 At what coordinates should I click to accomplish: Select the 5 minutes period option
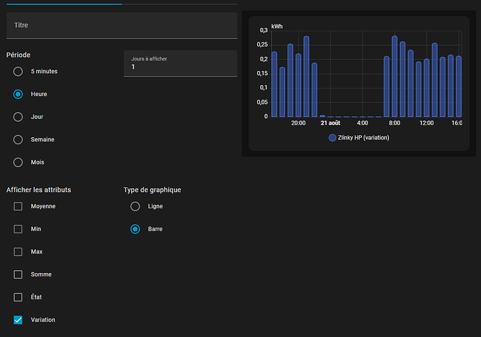coord(18,71)
